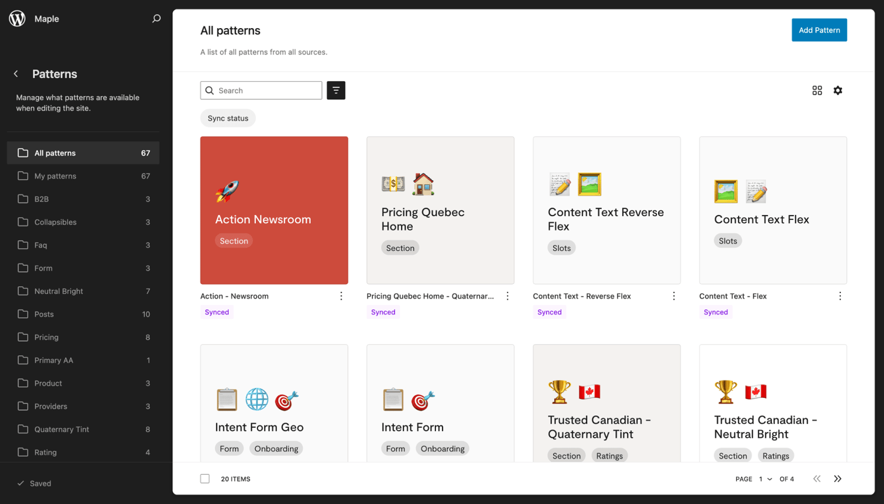Click the WordPress logo icon

pos(17,19)
